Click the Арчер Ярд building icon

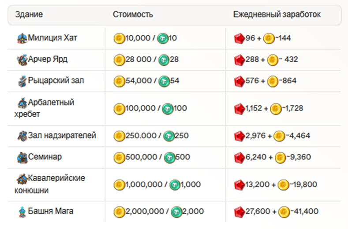pos(22,59)
